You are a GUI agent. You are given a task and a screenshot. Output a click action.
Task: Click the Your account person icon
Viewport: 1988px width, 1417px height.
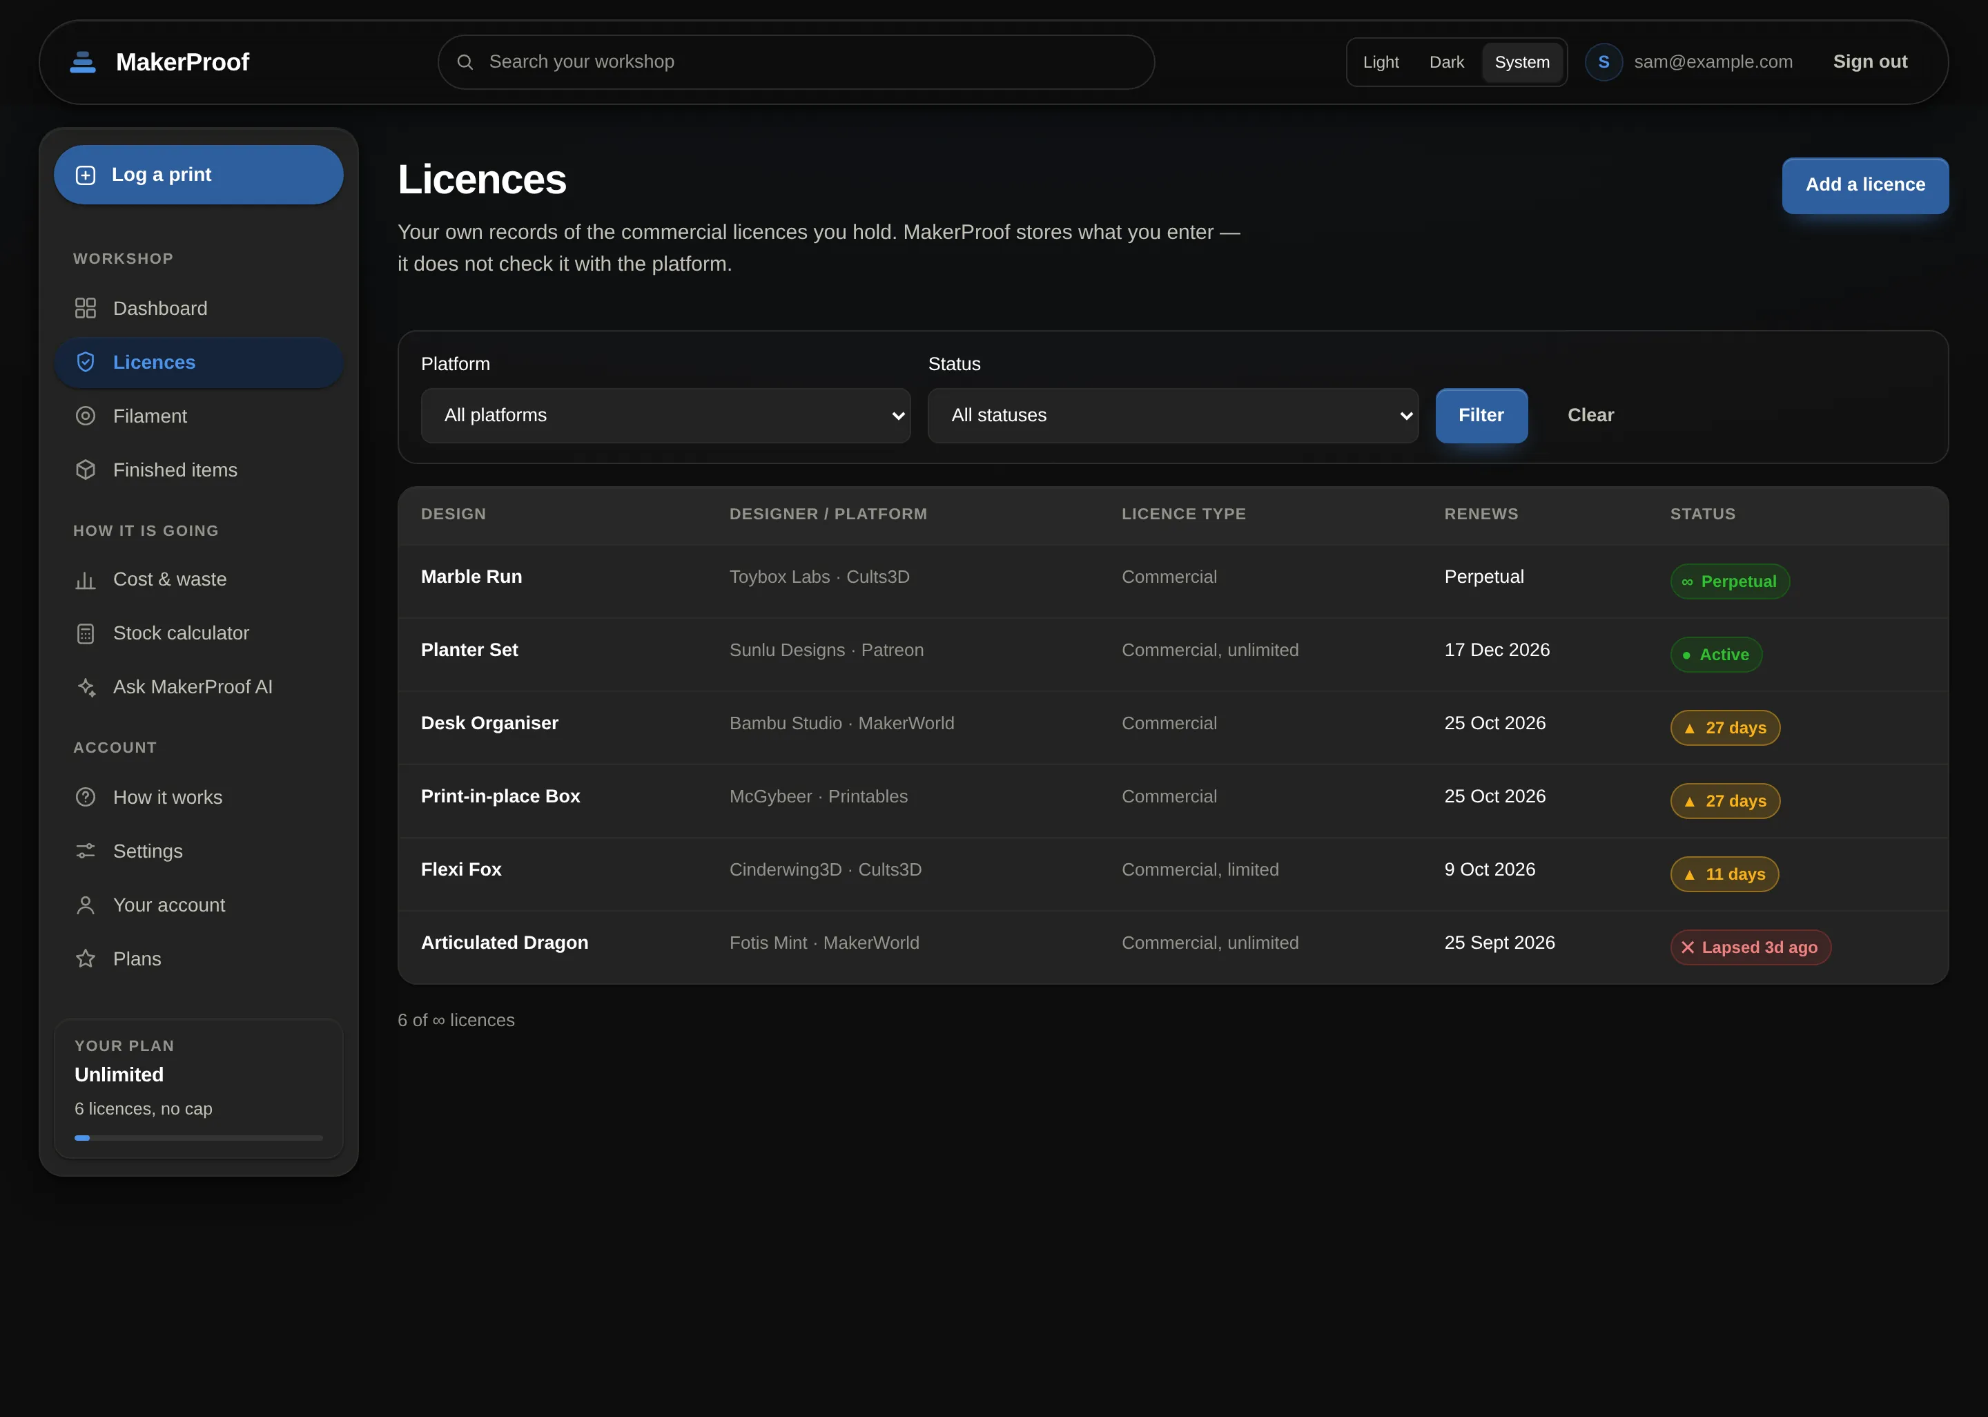tap(86, 905)
